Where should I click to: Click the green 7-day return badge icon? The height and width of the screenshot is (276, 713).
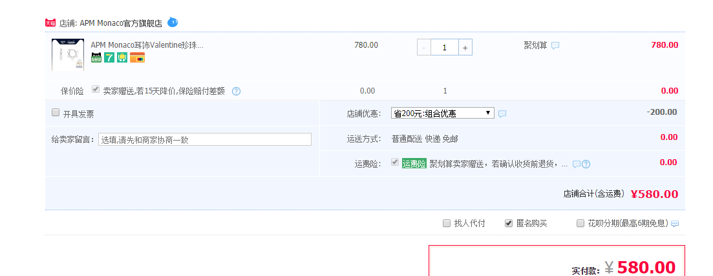(x=109, y=57)
